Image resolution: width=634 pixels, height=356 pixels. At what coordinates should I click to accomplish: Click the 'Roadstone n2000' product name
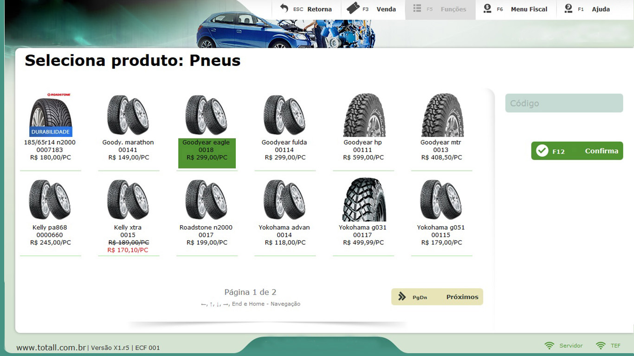tap(206, 228)
